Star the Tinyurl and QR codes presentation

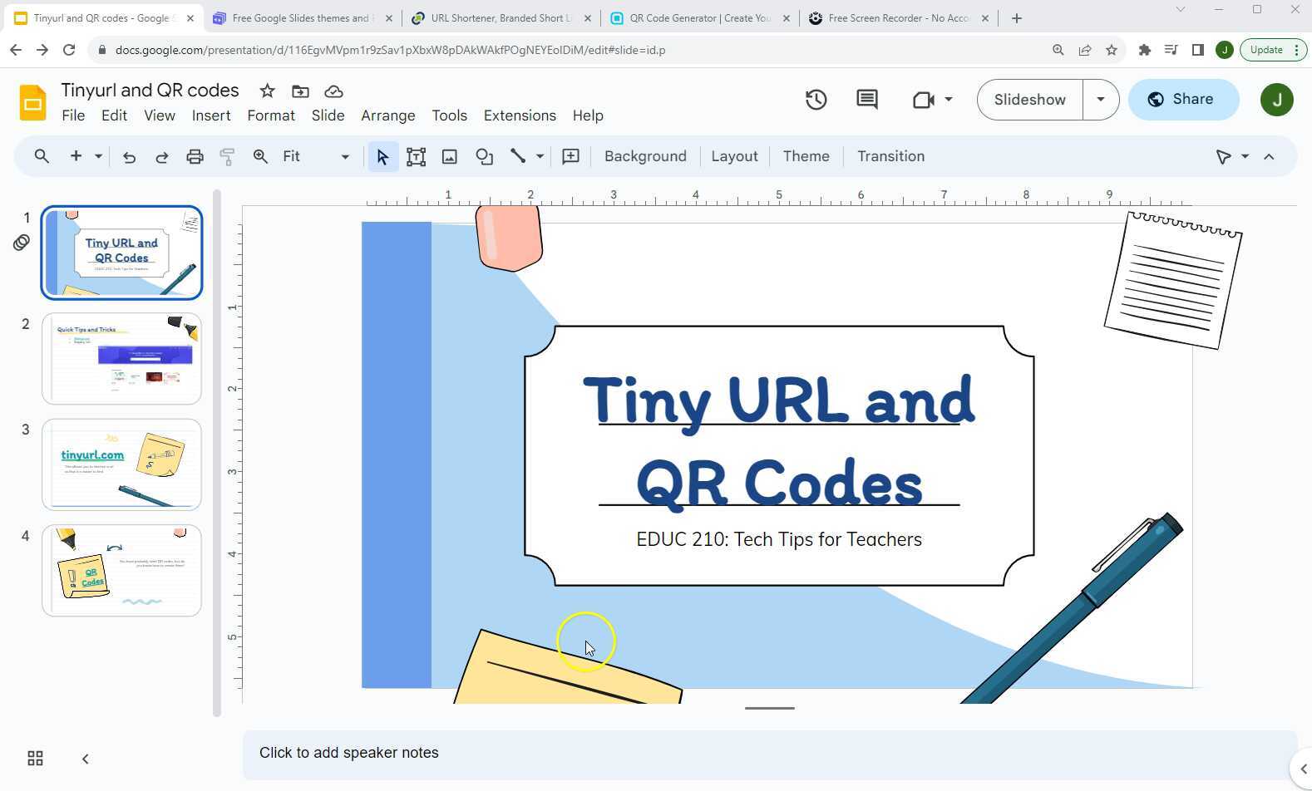pyautogui.click(x=267, y=91)
